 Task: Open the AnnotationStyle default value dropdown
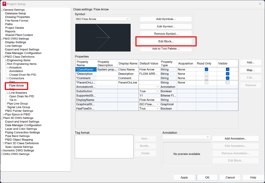click(158, 87)
